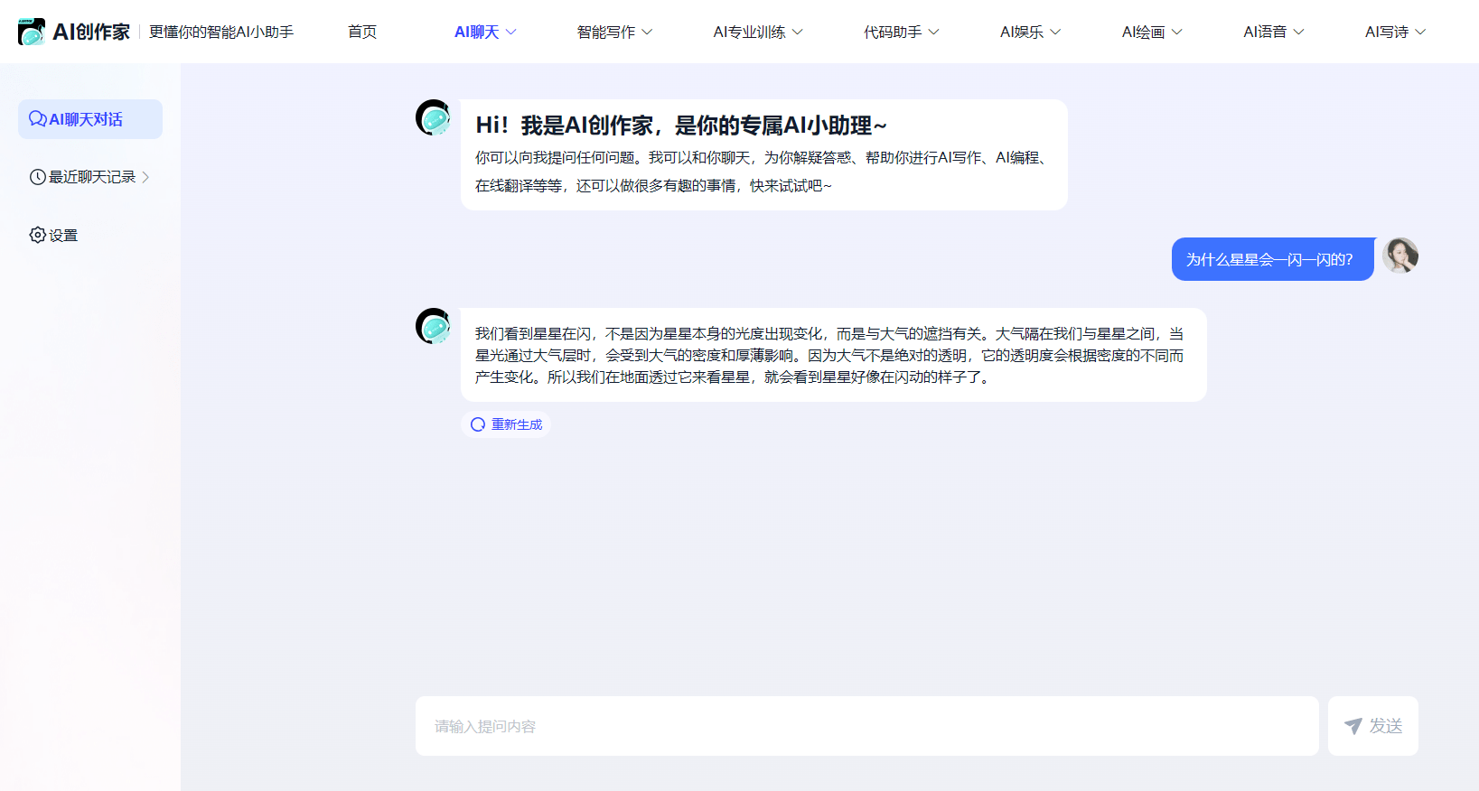
Task: Click the 重新生成 regenerate button
Action: click(x=506, y=424)
